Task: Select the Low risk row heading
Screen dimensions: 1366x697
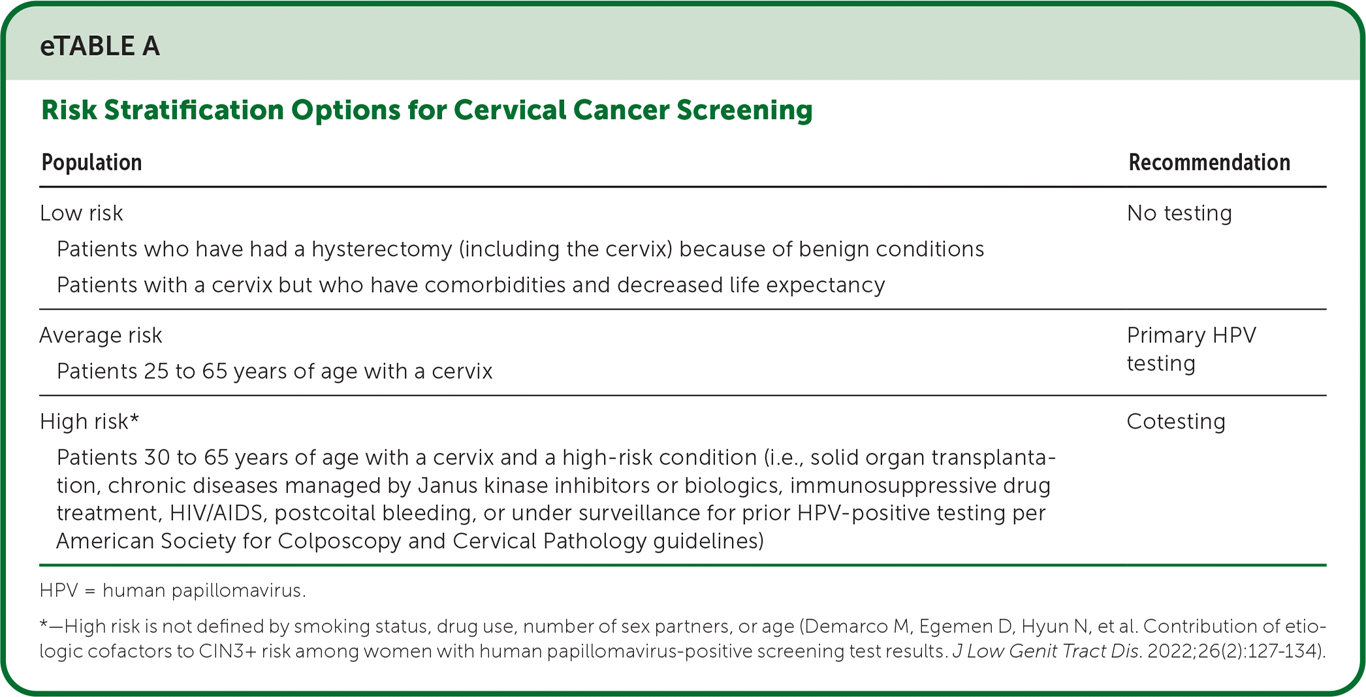Action: tap(81, 214)
